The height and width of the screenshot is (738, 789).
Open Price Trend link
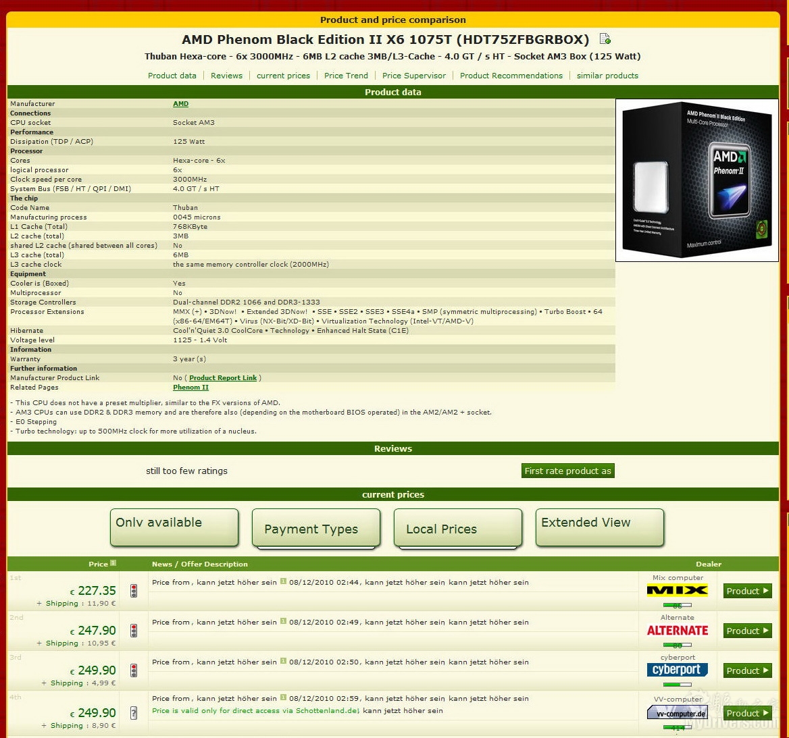coord(346,76)
